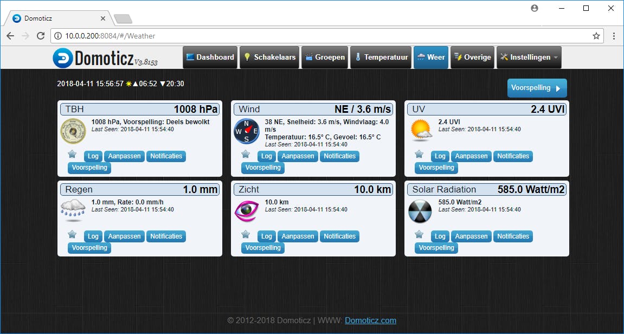Toggle favorite star on UV card
Image resolution: width=624 pixels, height=334 pixels.
419,153
